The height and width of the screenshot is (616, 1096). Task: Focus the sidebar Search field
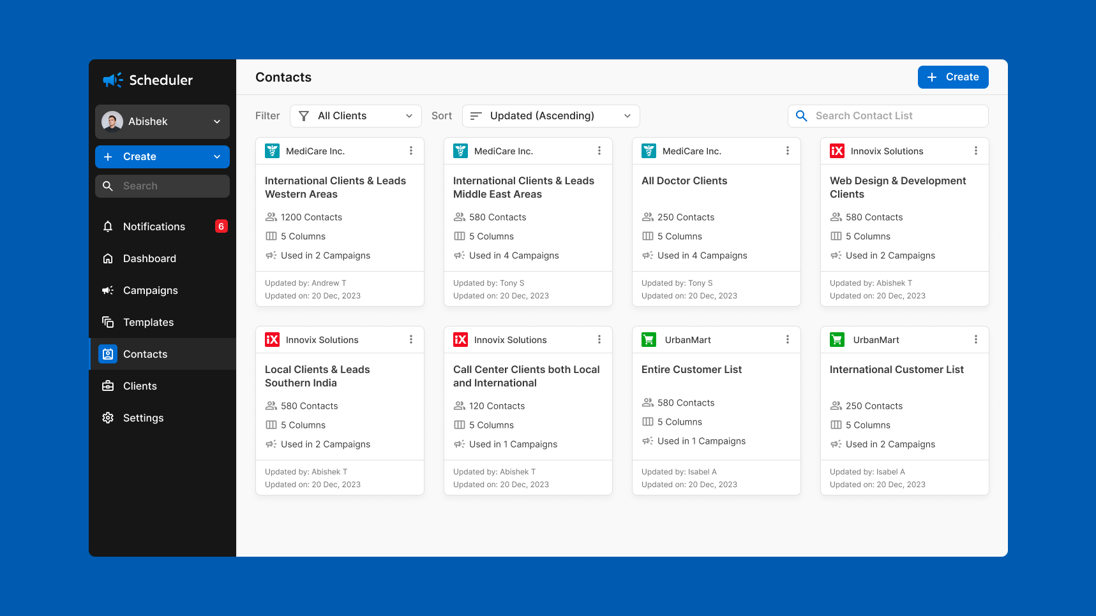[x=162, y=186]
